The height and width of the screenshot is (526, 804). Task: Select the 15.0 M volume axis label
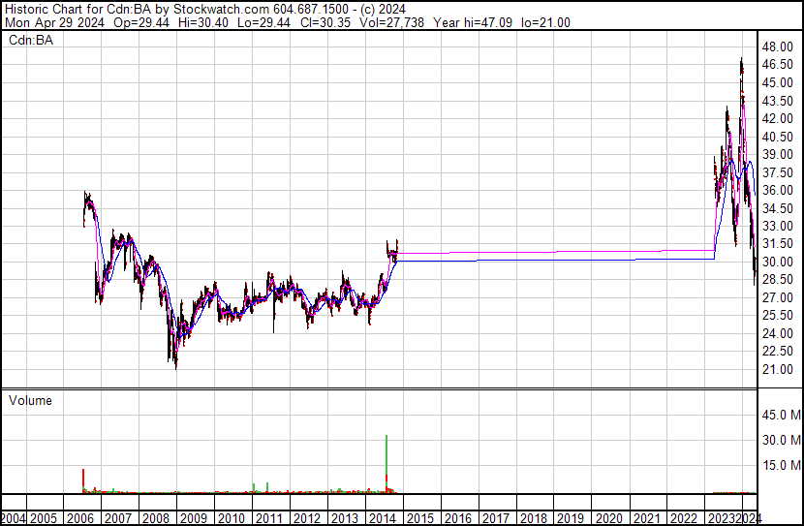tap(780, 466)
